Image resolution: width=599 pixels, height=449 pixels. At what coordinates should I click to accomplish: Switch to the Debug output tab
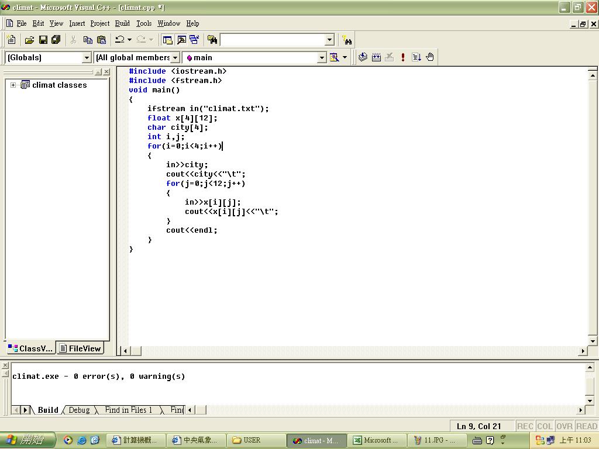[x=79, y=410]
